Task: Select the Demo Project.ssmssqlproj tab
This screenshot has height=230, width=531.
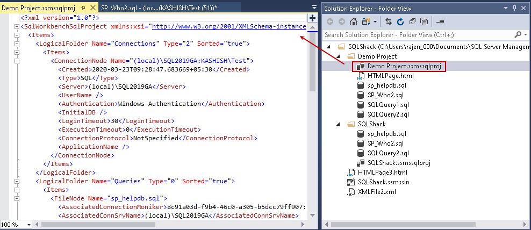Action: (39, 8)
